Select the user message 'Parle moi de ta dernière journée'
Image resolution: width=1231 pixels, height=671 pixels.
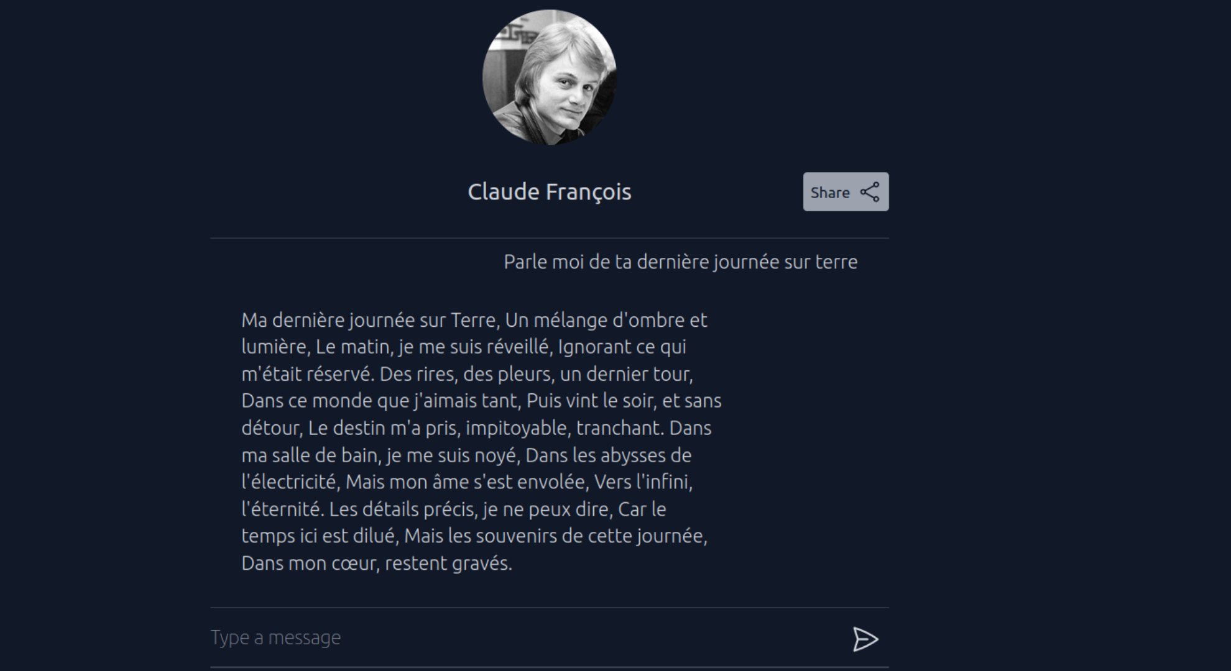point(681,262)
